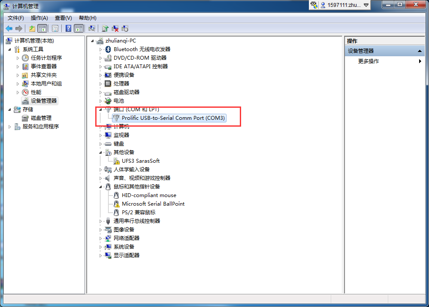This screenshot has height=307, width=429.
Task: Click the 处理器 chip icon
Action: tap(108, 84)
